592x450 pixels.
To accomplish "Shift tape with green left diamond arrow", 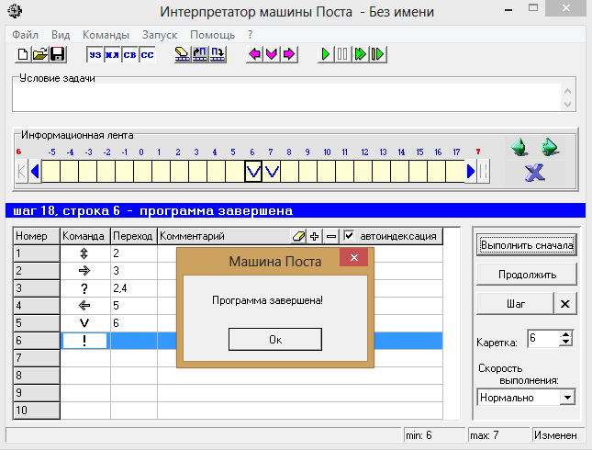I will 519,147.
